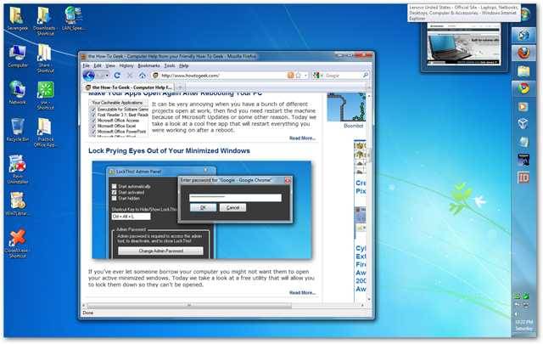Image resolution: width=543 pixels, height=344 pixels.
Task: Select the Recycle Bin icon
Action: pyautogui.click(x=17, y=129)
